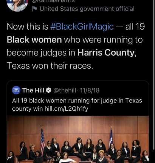Image resolution: width=155 pixels, height=163 pixels.
Task: Tap the bold 'Black women' text
Action: click(34, 40)
